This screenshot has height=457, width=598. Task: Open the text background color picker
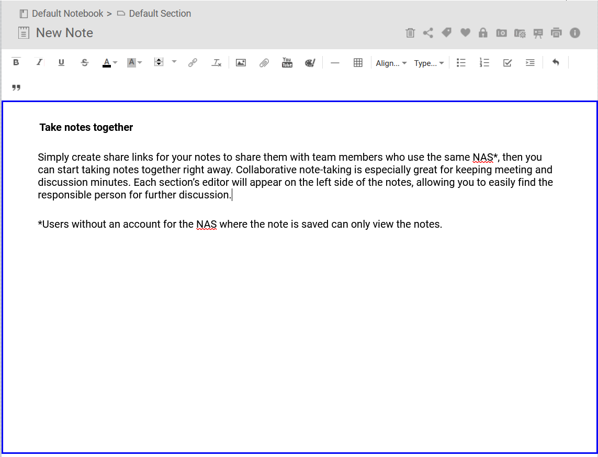tap(134, 63)
